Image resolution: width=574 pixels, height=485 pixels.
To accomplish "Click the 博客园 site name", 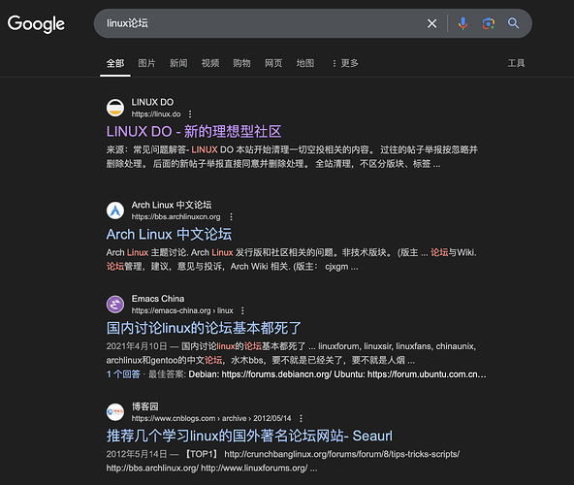I will (x=145, y=406).
